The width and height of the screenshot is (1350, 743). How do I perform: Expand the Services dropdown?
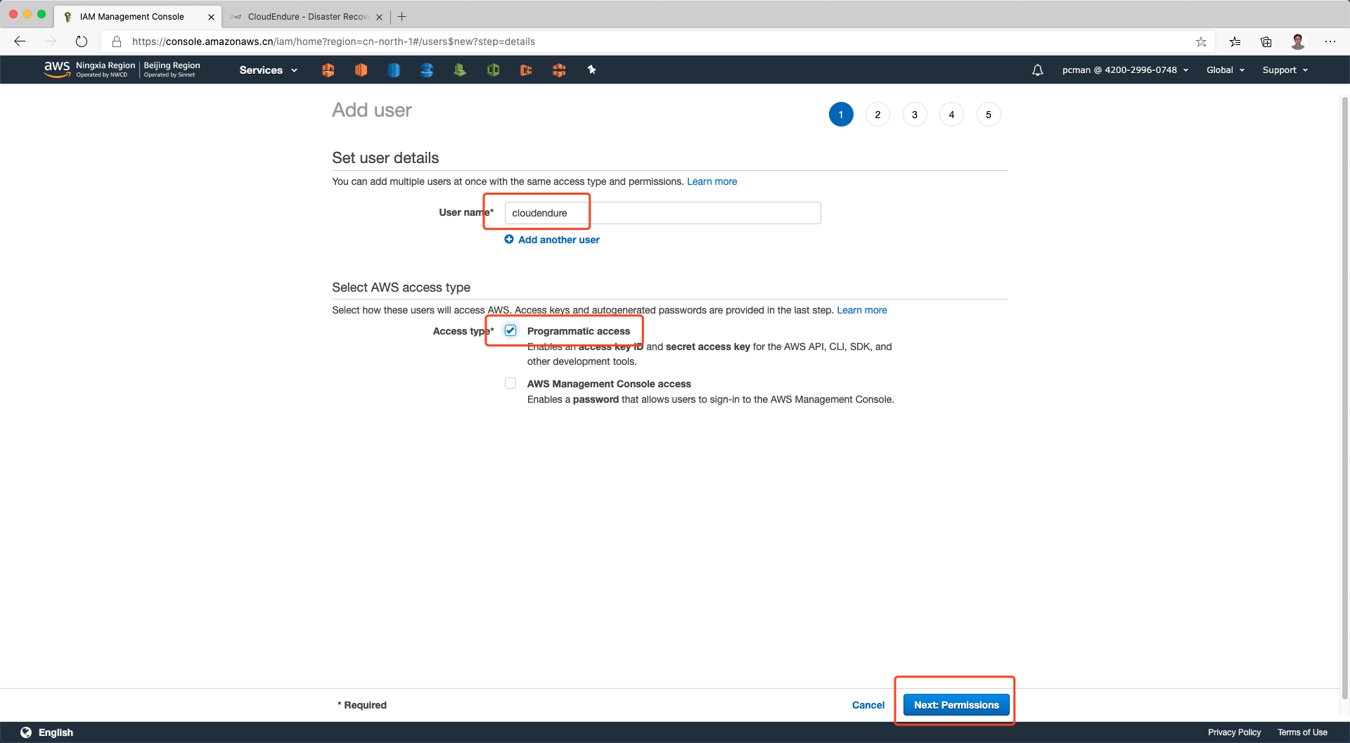(268, 70)
